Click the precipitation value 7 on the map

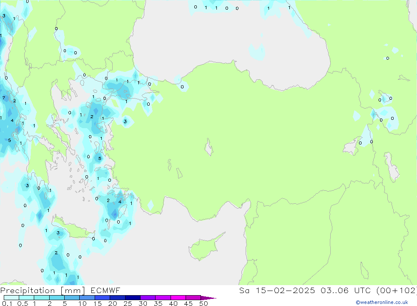point(4,98)
